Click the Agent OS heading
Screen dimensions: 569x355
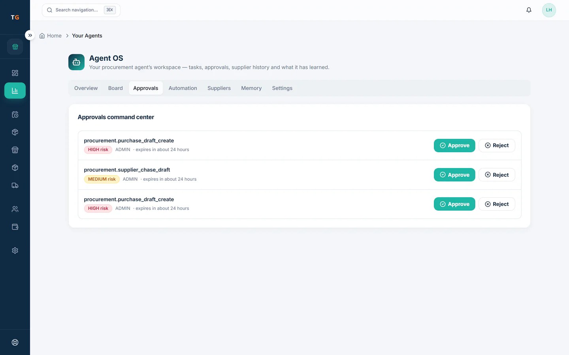tap(106, 58)
